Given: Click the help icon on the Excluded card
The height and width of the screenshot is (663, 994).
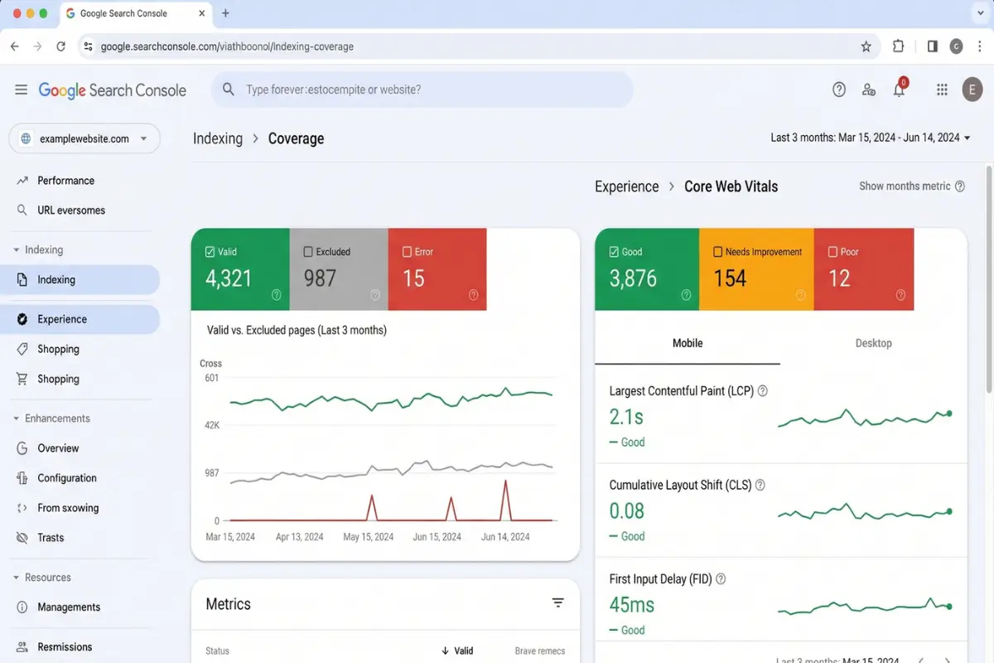Looking at the screenshot, I should [375, 294].
